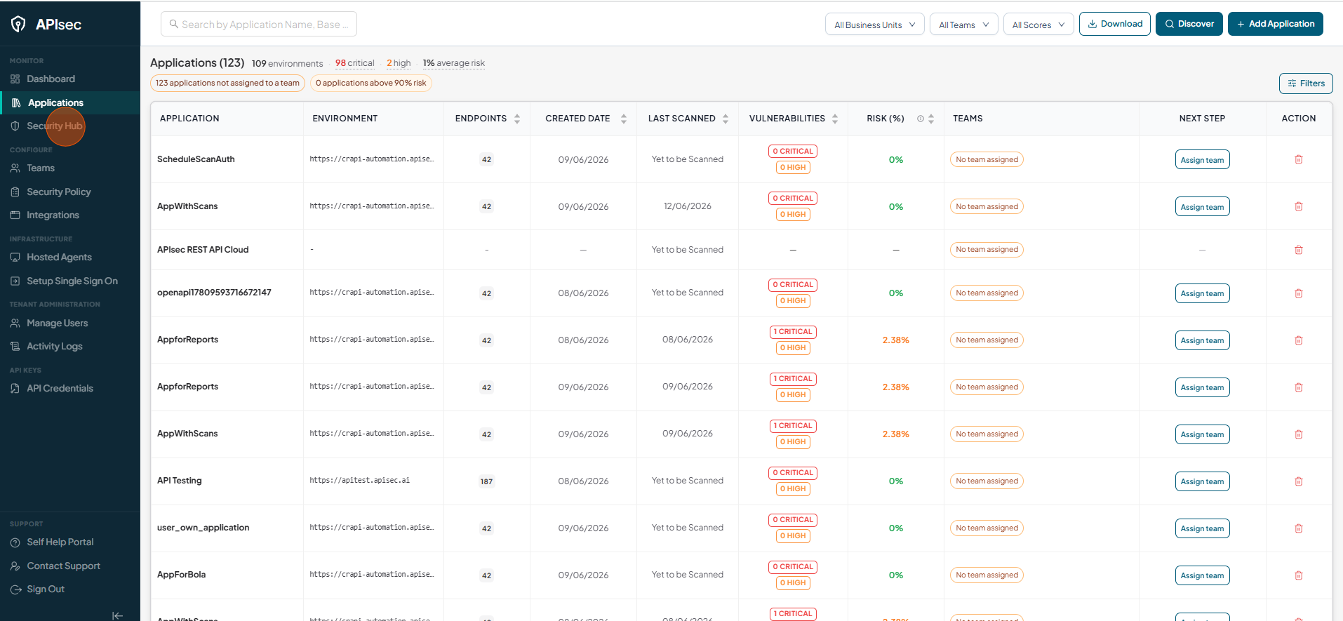Sort by Vulnerabilities column

(835, 119)
